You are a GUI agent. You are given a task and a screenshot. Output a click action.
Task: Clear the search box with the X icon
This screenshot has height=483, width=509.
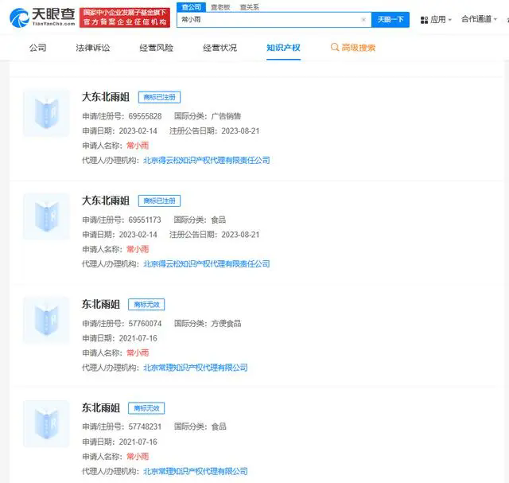pyautogui.click(x=363, y=20)
